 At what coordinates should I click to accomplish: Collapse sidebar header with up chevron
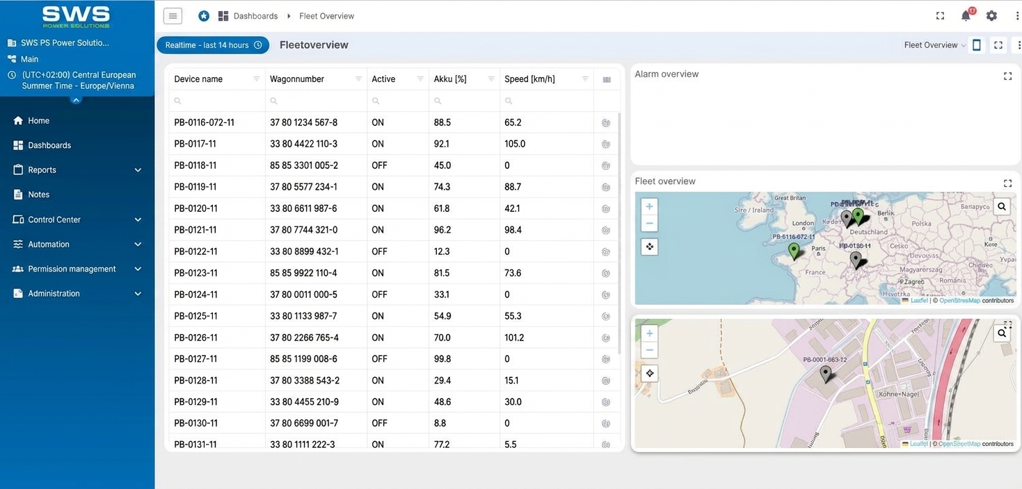(x=77, y=100)
